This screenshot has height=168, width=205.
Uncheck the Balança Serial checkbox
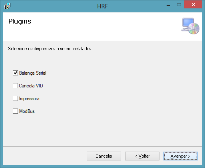tap(15, 73)
